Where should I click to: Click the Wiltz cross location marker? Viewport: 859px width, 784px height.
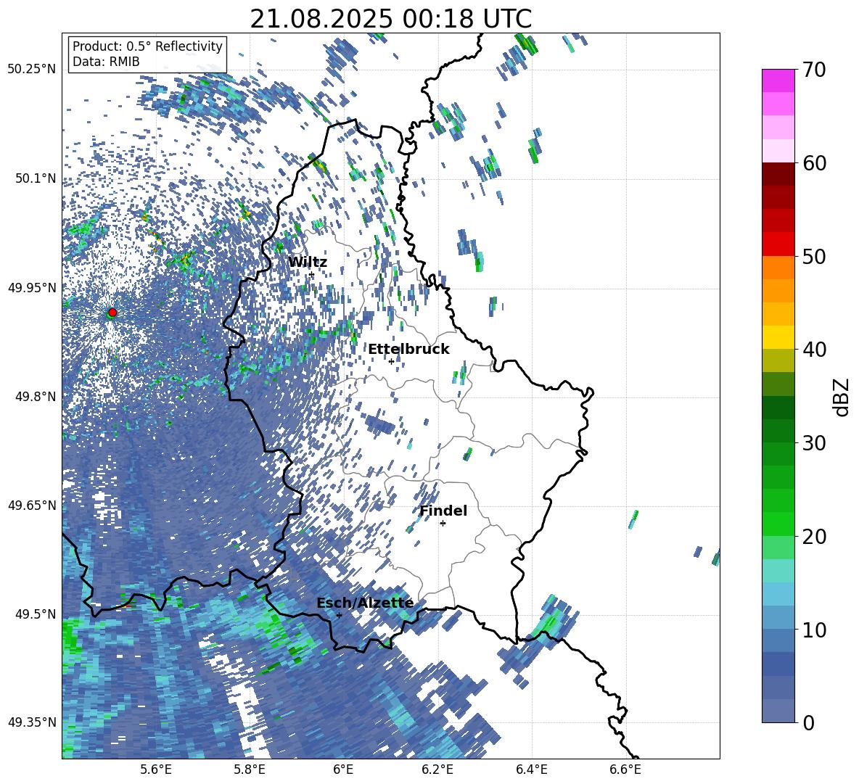tap(311, 274)
